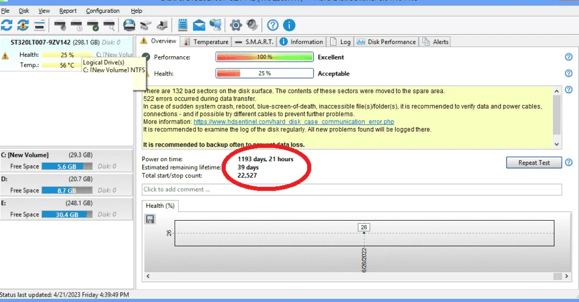Image resolution: width=579 pixels, height=302 pixels.
Task: Click the disk test icon with gear badge
Action: (x=60, y=26)
